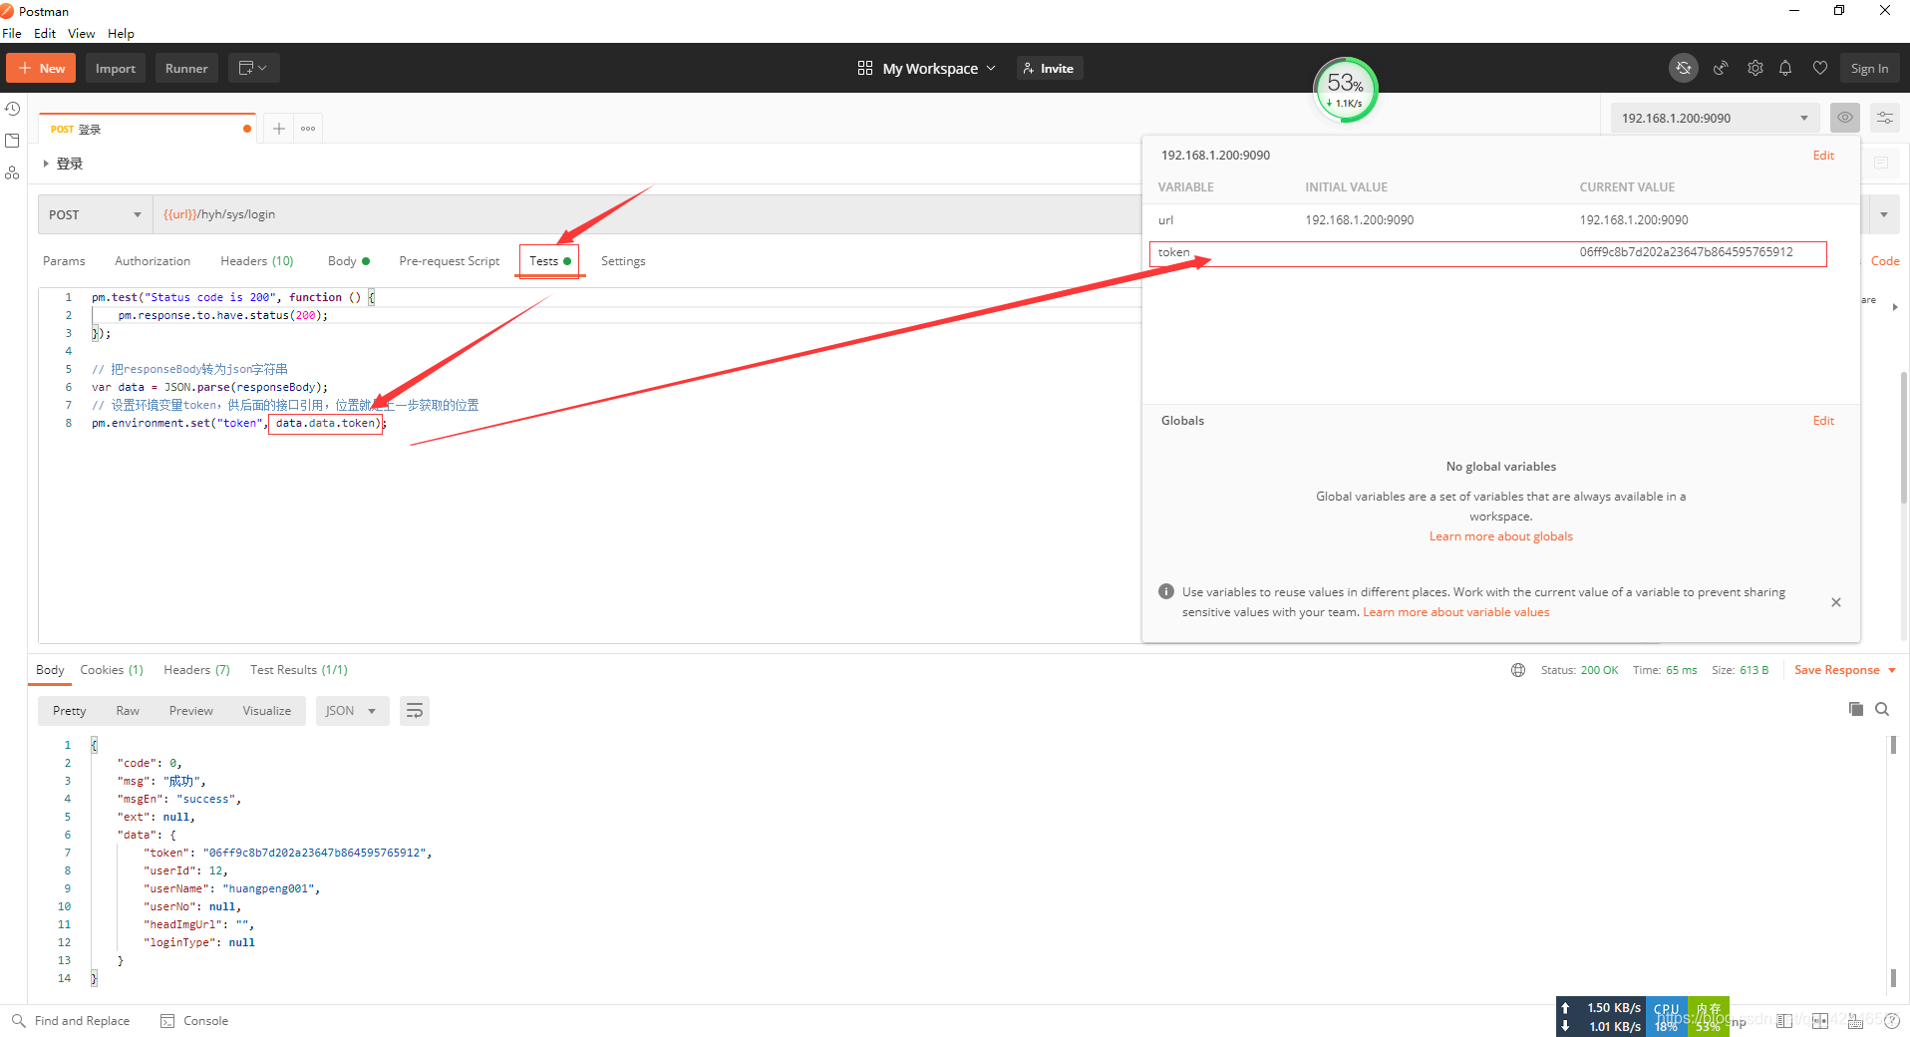The image size is (1910, 1037).
Task: Click the Sign In button
Action: point(1869,68)
